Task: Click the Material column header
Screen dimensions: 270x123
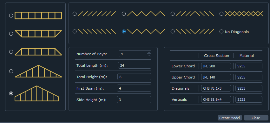Action: point(247,56)
